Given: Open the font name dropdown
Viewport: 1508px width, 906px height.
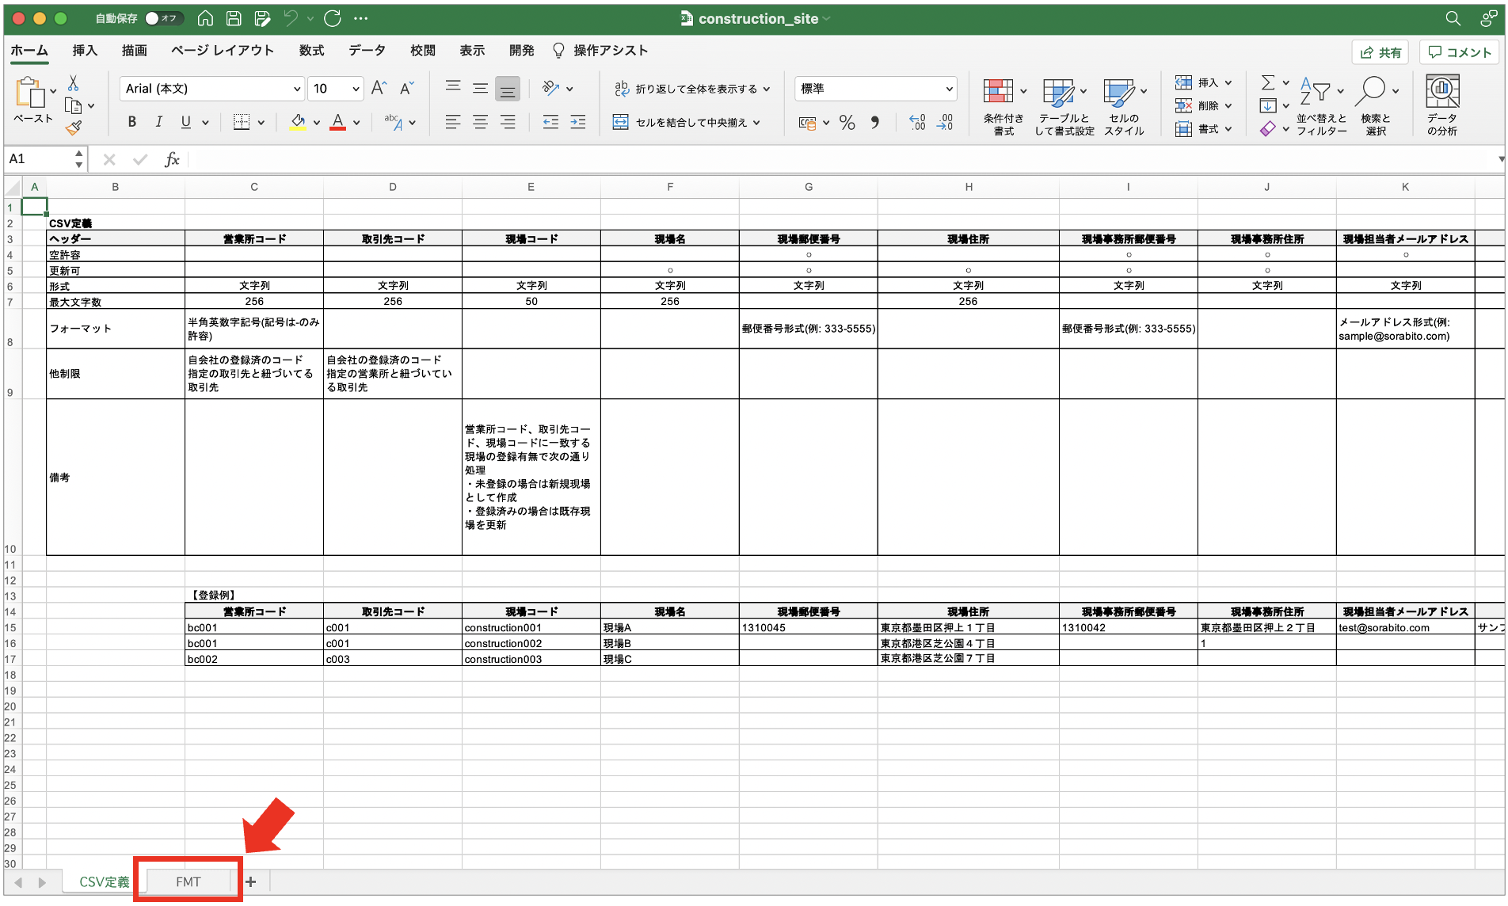Looking at the screenshot, I should point(297,89).
